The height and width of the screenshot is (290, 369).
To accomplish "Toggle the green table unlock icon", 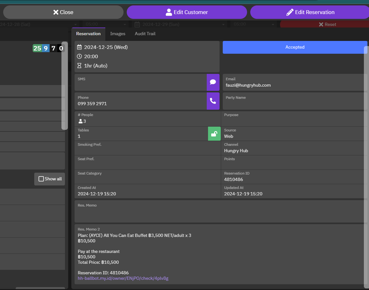I will coord(214,134).
